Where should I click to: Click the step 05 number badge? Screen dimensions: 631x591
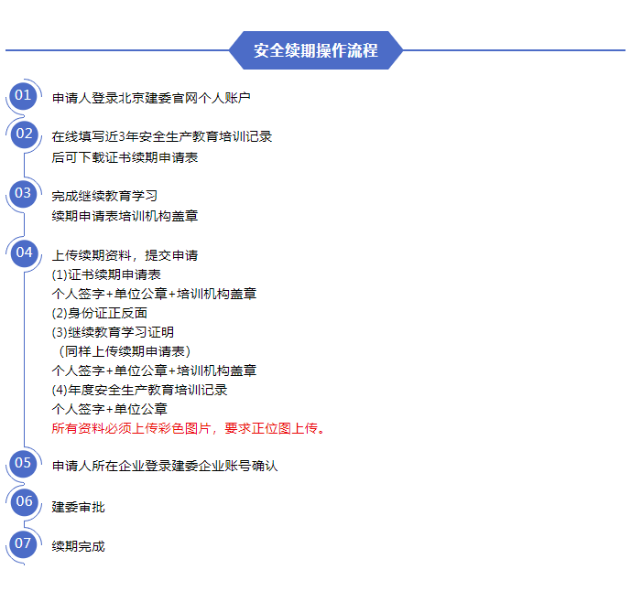(x=23, y=464)
